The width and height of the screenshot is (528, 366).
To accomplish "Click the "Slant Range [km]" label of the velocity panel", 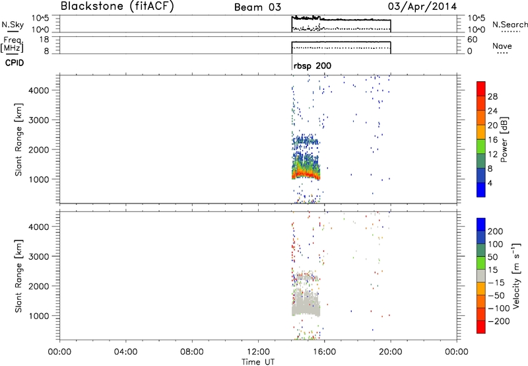I will pyautogui.click(x=18, y=276).
